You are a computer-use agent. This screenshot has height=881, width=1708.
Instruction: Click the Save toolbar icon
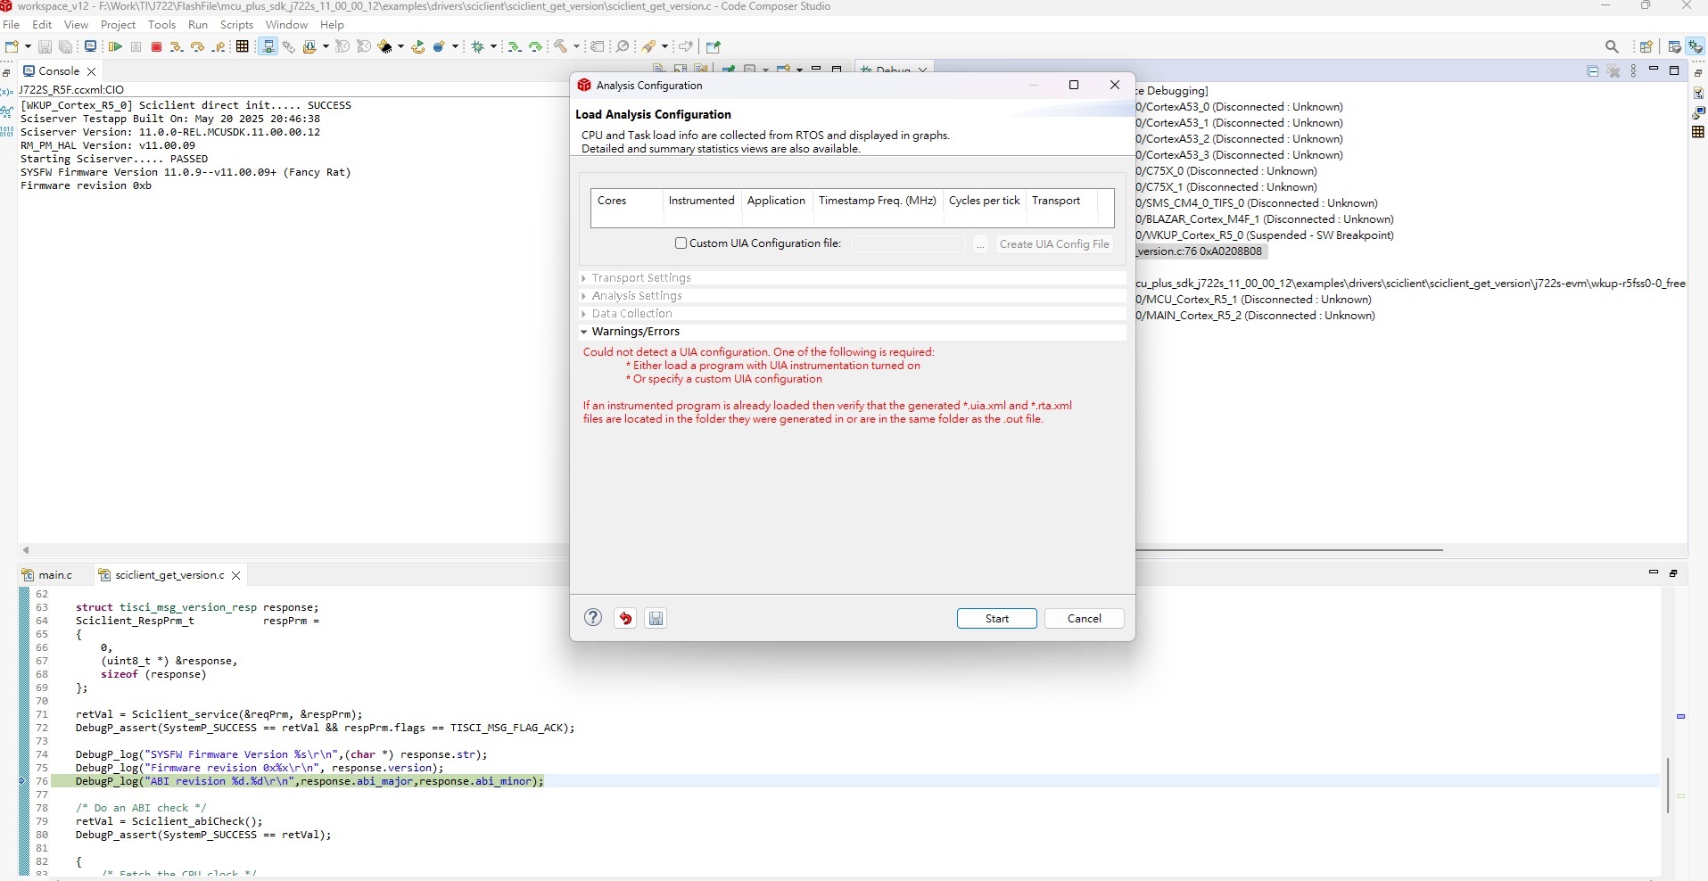pyautogui.click(x=45, y=46)
